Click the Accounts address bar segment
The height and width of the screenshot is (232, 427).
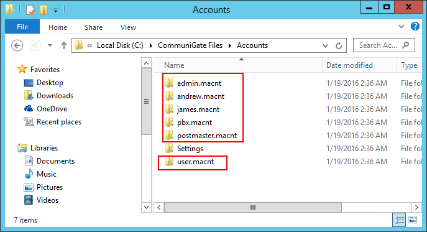[252, 45]
